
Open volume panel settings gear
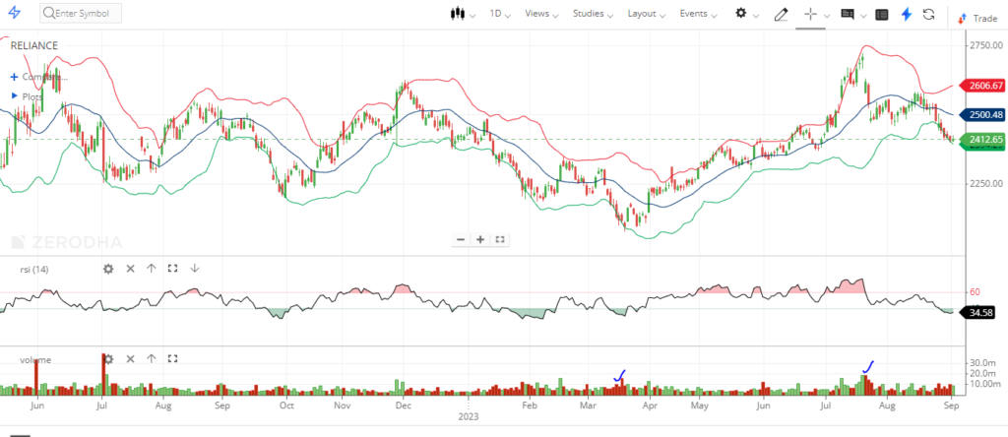[108, 359]
